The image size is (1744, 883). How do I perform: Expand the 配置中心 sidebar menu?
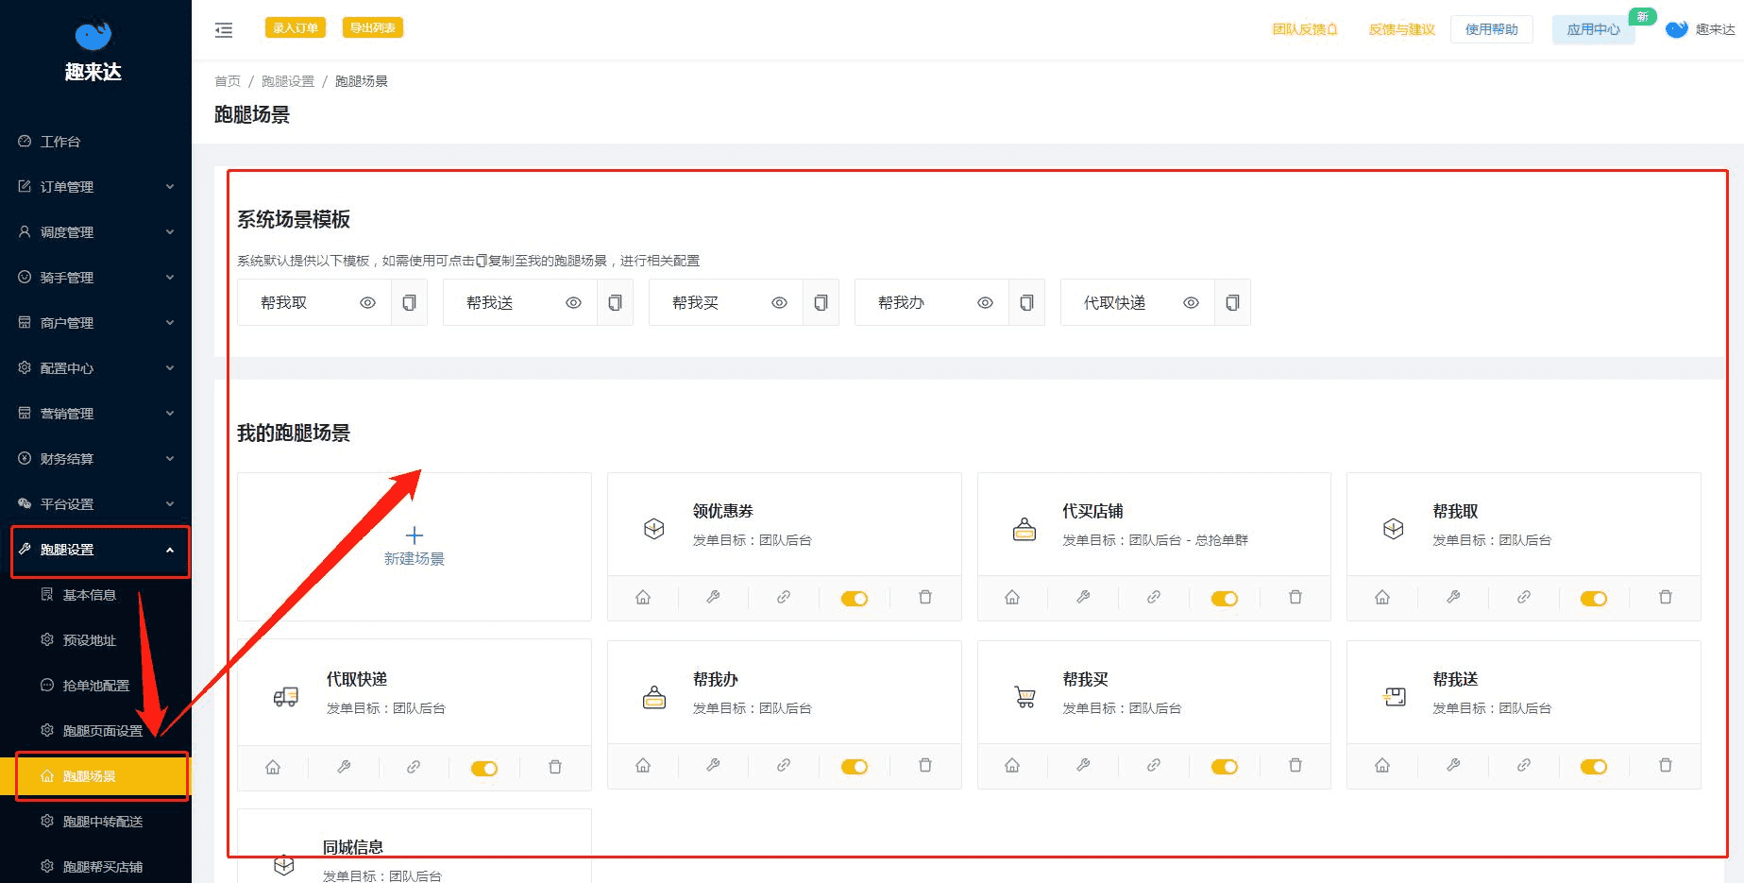click(95, 368)
